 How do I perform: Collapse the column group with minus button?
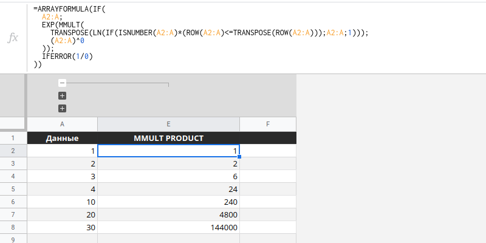[x=62, y=83]
